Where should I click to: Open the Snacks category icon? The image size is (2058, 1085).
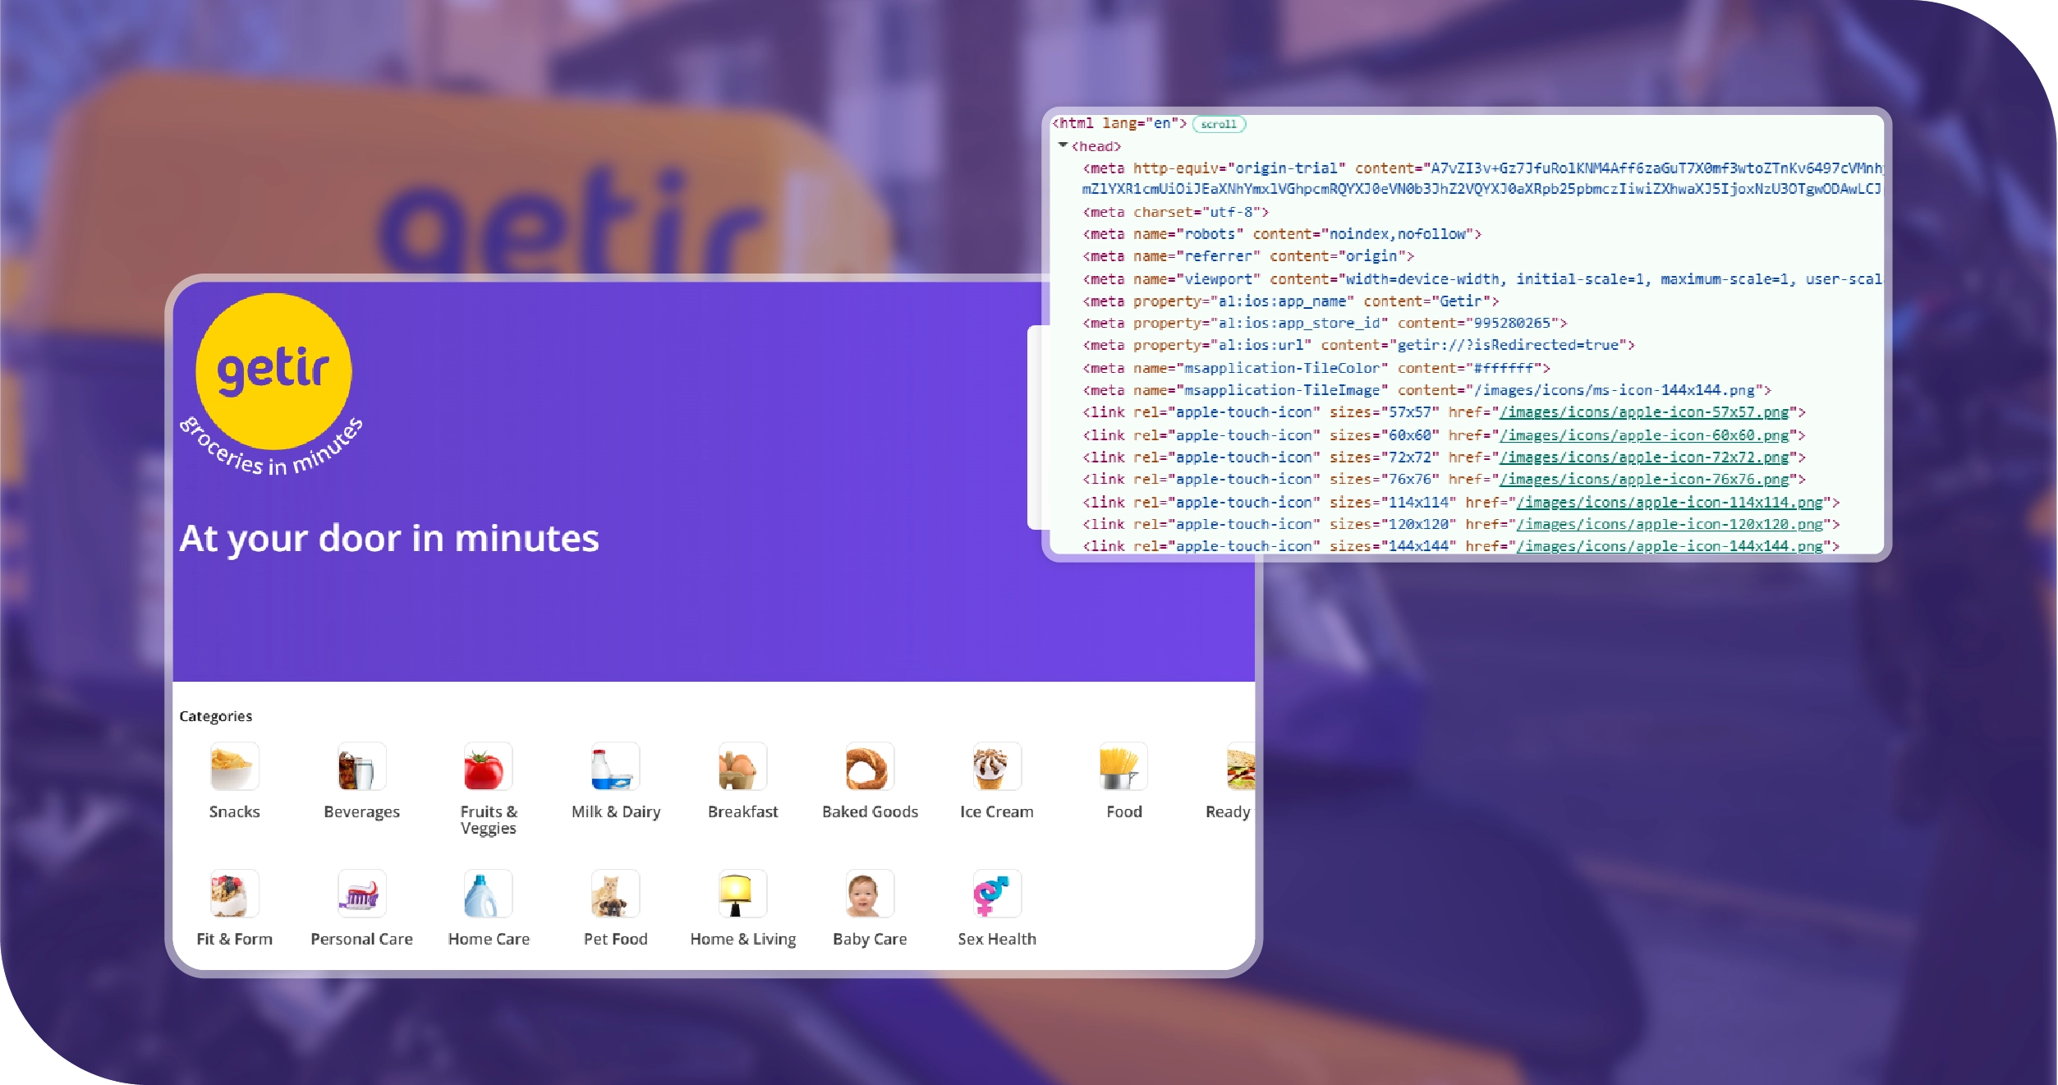[234, 767]
